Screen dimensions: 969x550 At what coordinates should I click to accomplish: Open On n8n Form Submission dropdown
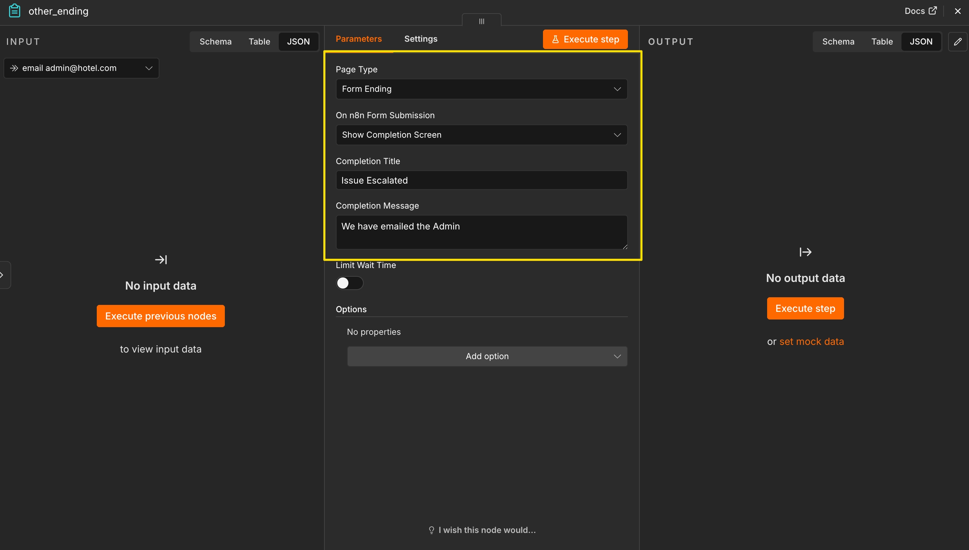click(x=481, y=135)
